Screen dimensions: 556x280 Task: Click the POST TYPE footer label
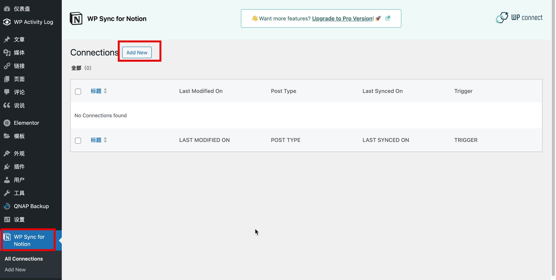[286, 140]
